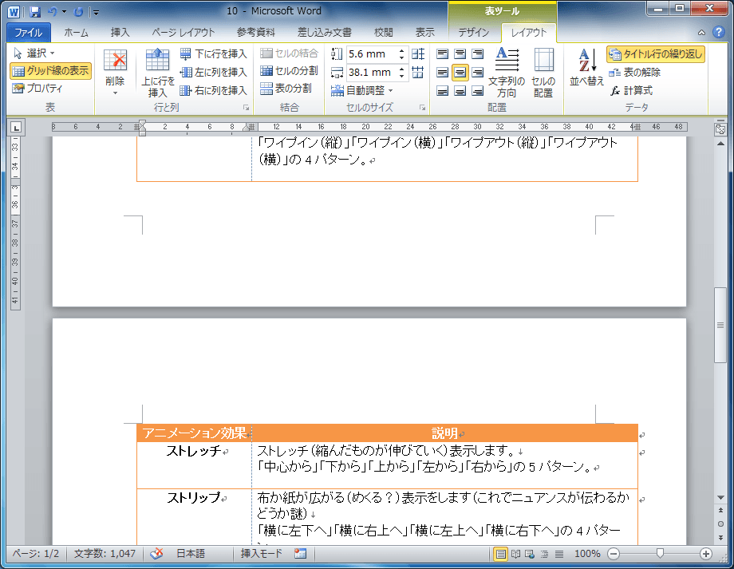Click distribute rows evenly icon
Image resolution: width=734 pixels, height=569 pixels.
[418, 53]
